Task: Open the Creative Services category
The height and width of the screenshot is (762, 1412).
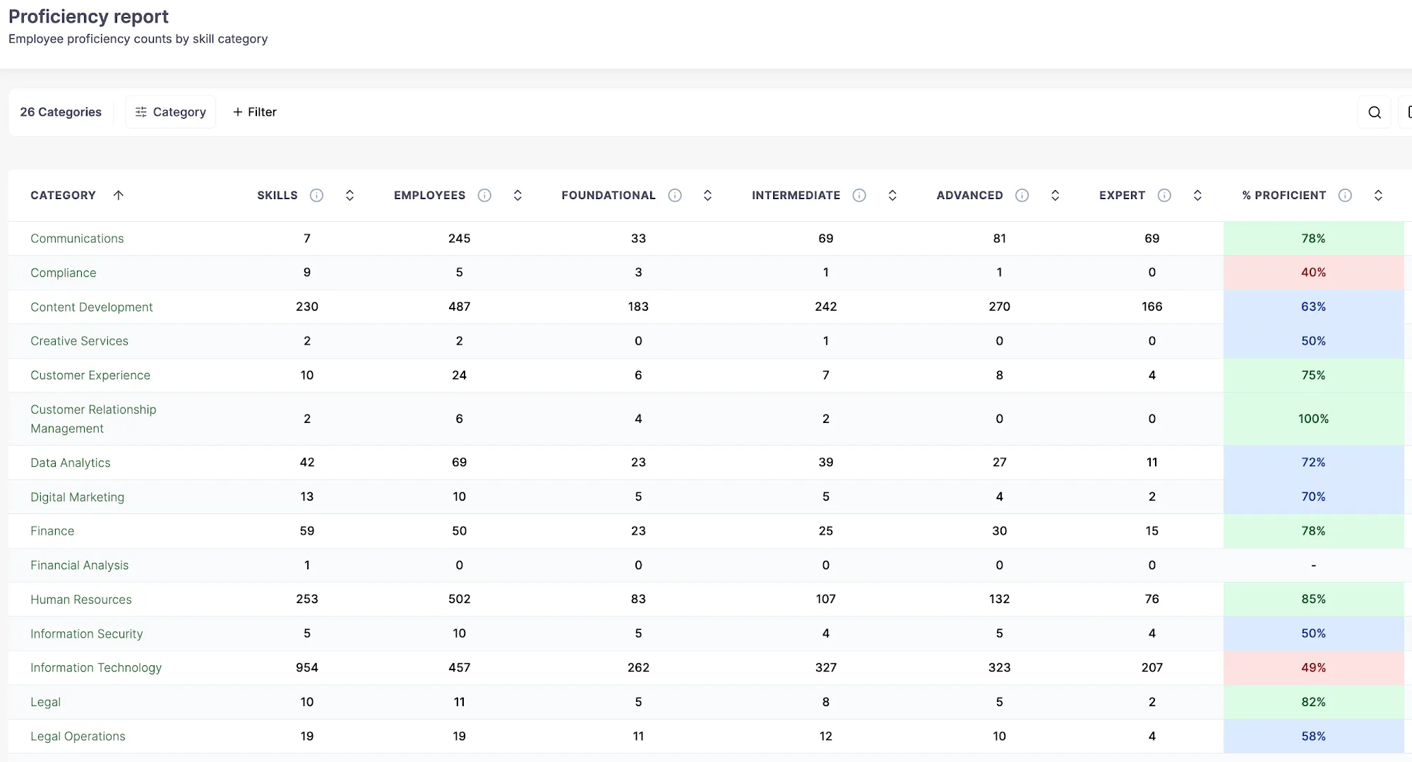Action: [x=79, y=341]
